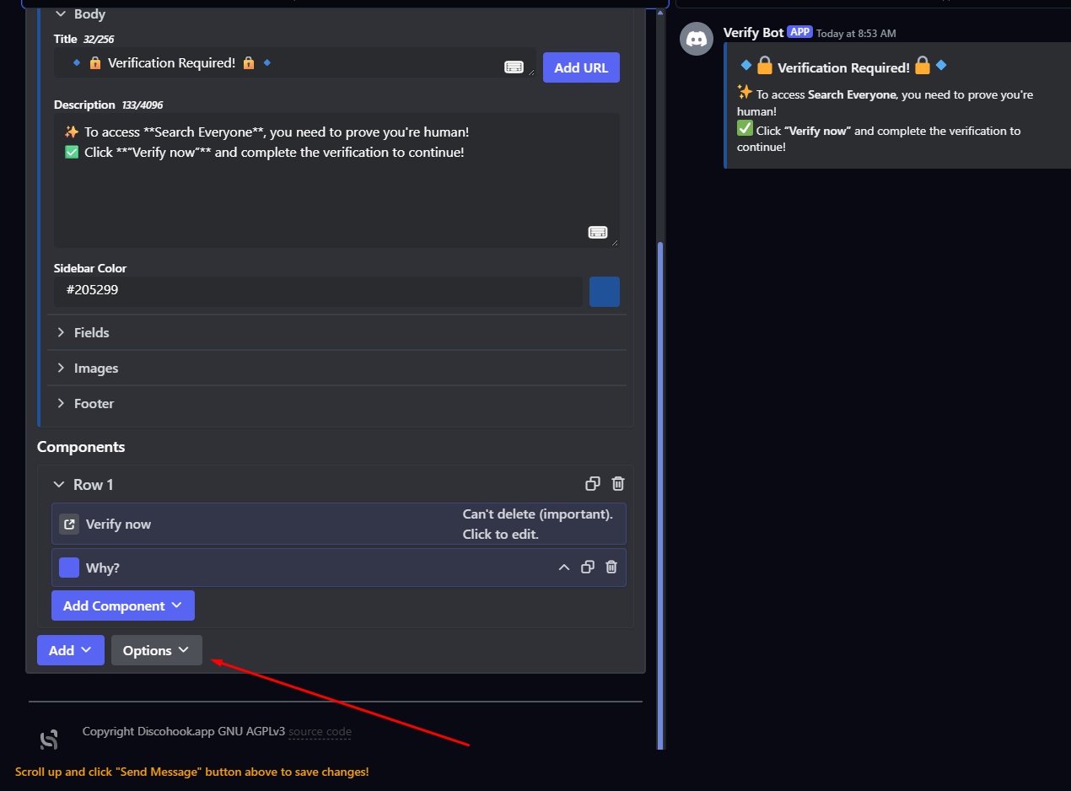1071x791 pixels.
Task: Collapse Row 1 of components
Action: 59,485
